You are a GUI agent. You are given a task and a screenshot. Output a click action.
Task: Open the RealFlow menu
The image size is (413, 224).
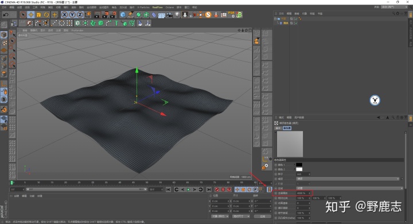pos(158,7)
